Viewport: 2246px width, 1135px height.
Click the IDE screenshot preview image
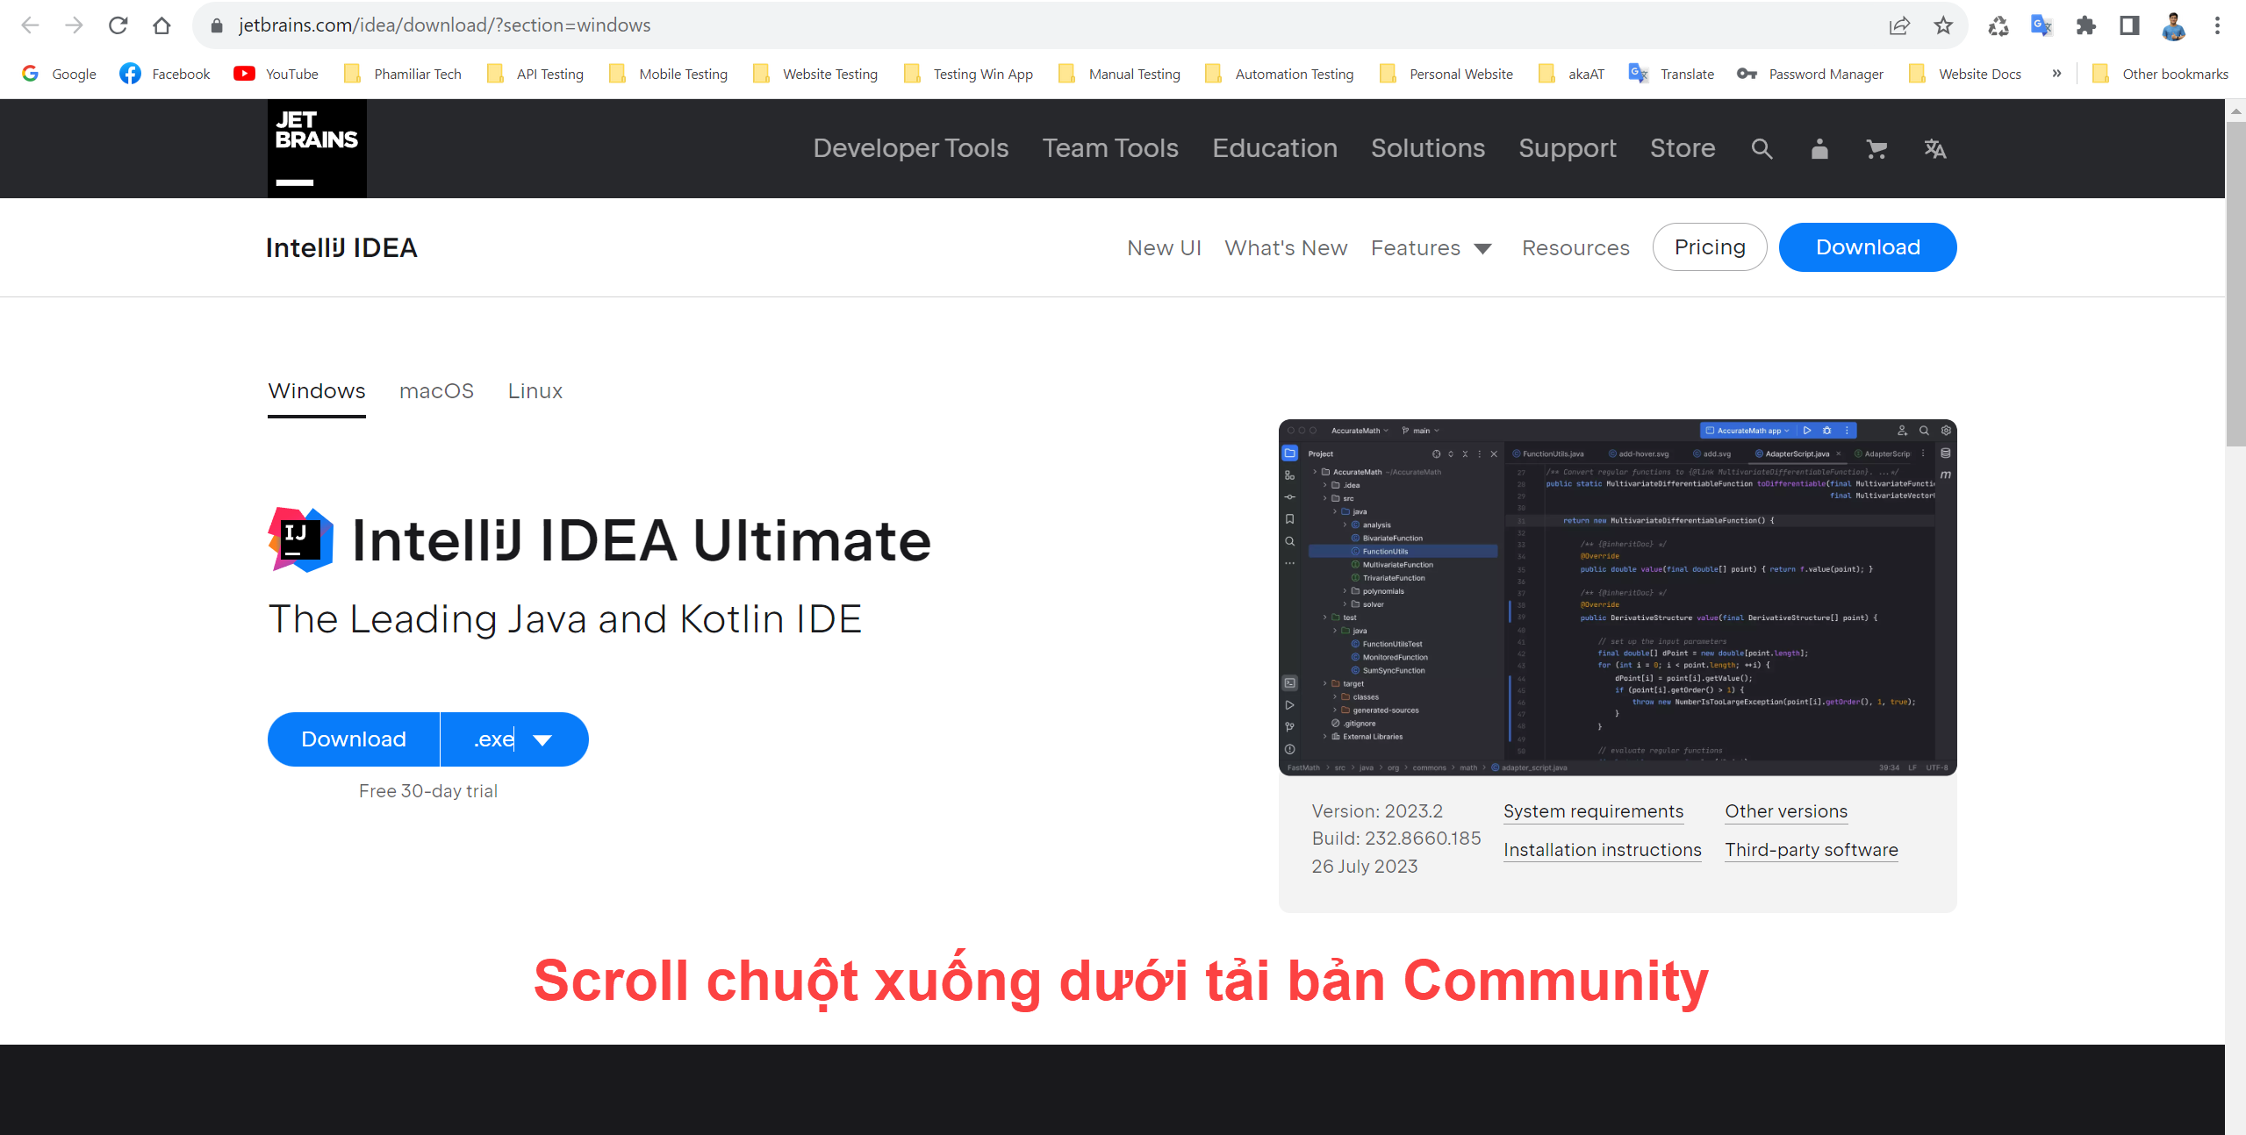[1618, 597]
